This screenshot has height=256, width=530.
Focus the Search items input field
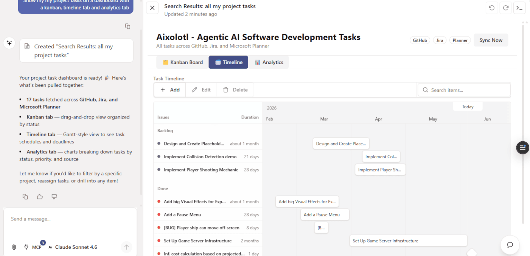tap(464, 90)
